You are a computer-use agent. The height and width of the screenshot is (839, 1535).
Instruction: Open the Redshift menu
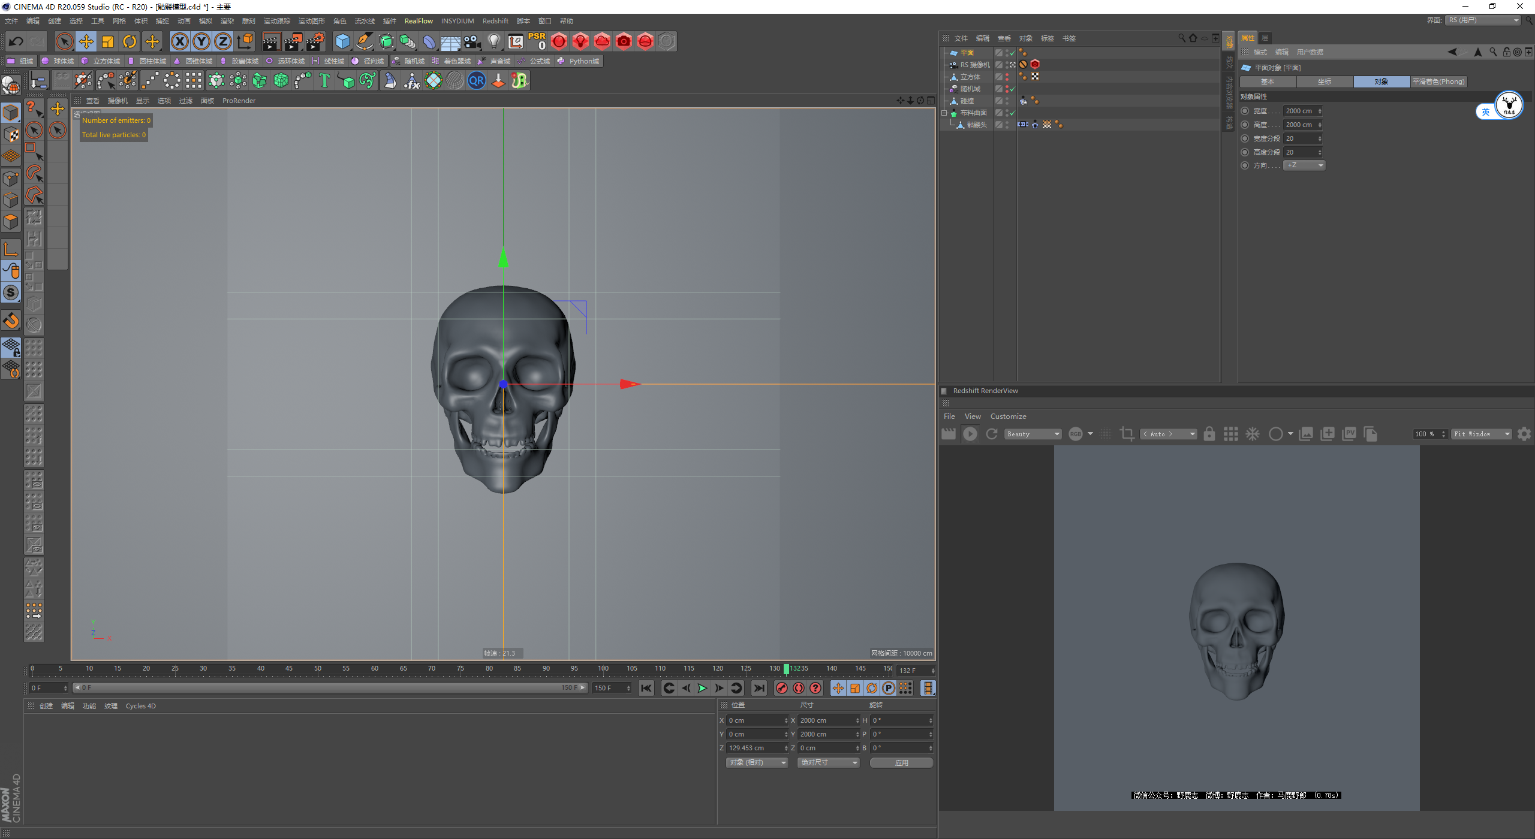[495, 21]
